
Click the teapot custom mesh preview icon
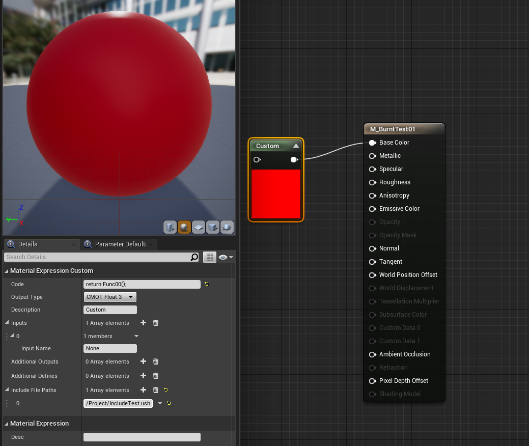(x=227, y=228)
